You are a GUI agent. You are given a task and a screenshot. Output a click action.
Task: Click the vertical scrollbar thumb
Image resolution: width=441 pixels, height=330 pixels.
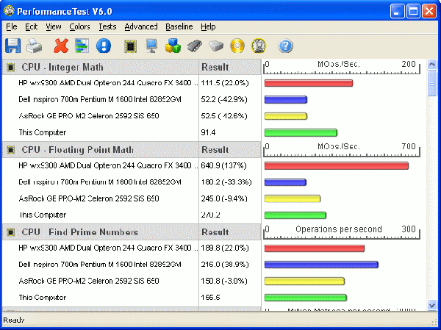431,83
